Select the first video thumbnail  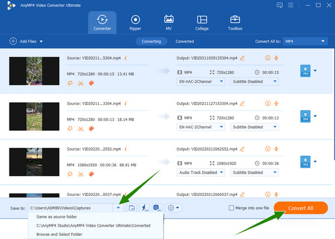coord(34,71)
